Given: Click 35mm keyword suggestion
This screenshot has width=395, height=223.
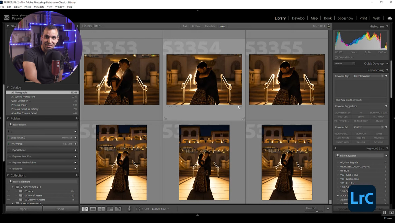Looking at the screenshot, I should pyautogui.click(x=360, y=116).
